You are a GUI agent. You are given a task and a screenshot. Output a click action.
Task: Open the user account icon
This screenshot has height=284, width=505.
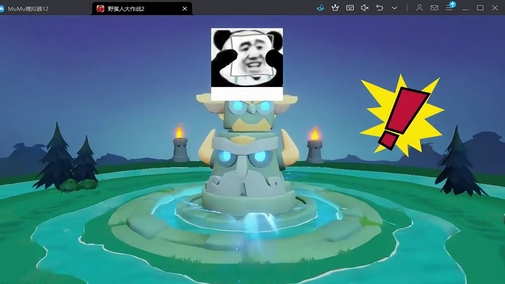point(420,8)
